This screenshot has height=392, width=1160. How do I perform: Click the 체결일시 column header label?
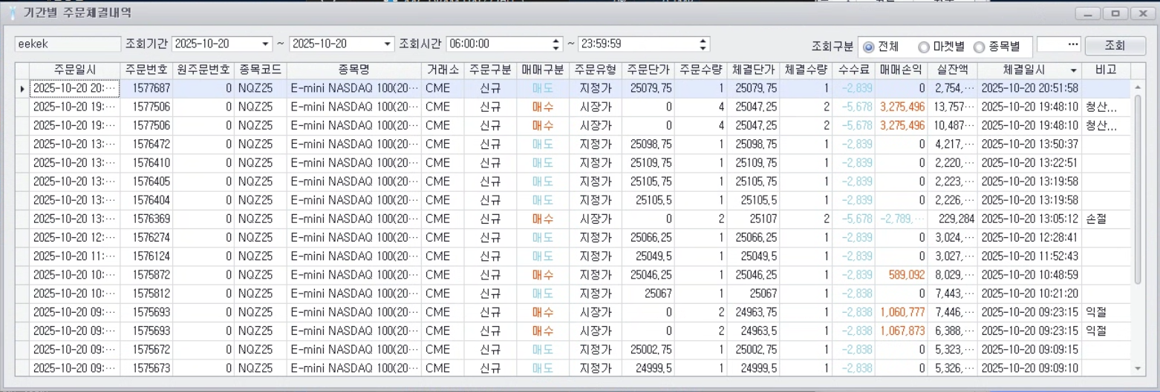point(1024,70)
